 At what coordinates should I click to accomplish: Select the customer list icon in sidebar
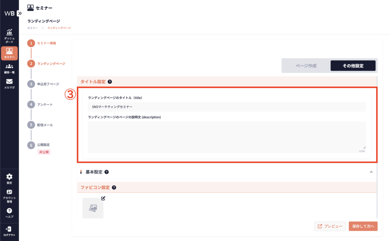[9, 68]
